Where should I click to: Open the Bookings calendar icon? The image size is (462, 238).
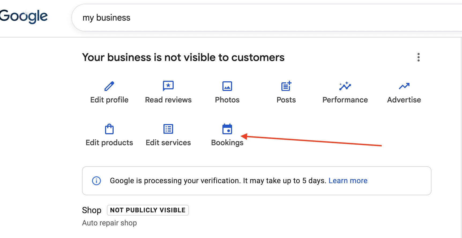pos(227,129)
